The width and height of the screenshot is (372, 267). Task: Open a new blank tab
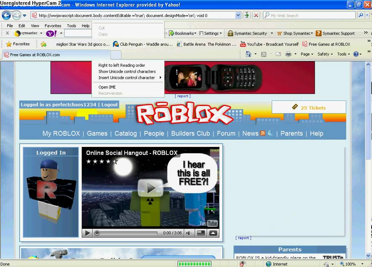point(116,55)
